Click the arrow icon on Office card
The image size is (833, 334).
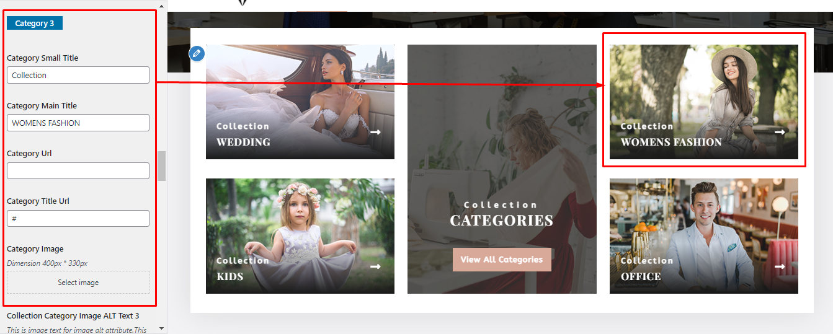[780, 266]
